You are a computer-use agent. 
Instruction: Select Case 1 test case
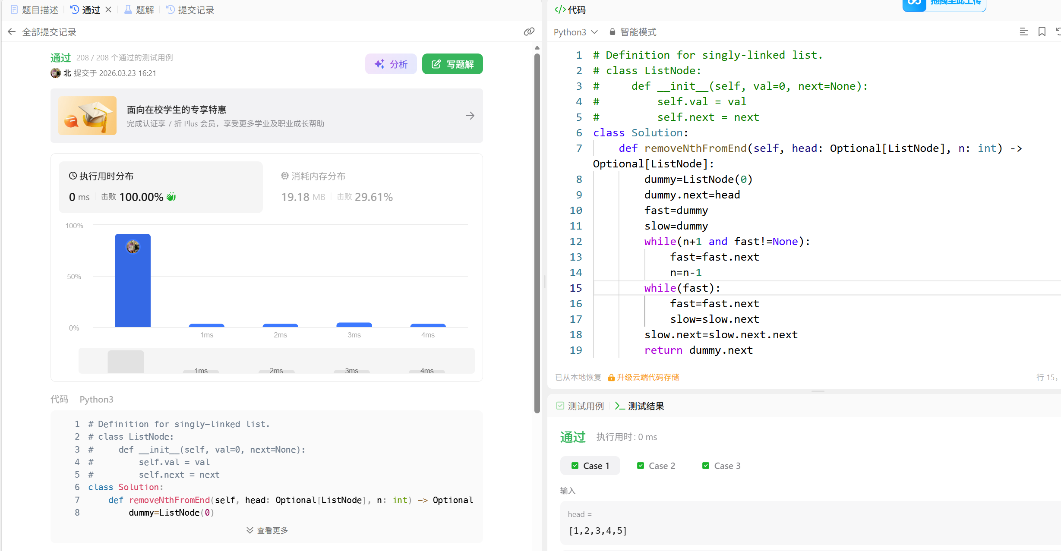590,466
